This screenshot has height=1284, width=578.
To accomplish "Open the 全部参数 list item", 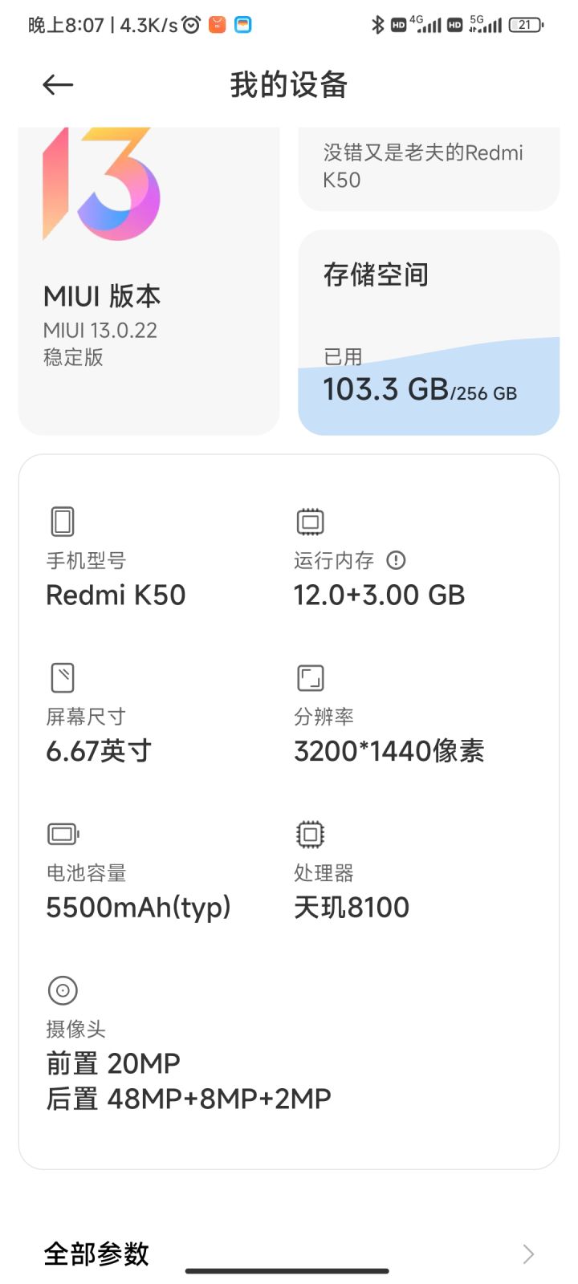I will 96,1254.
